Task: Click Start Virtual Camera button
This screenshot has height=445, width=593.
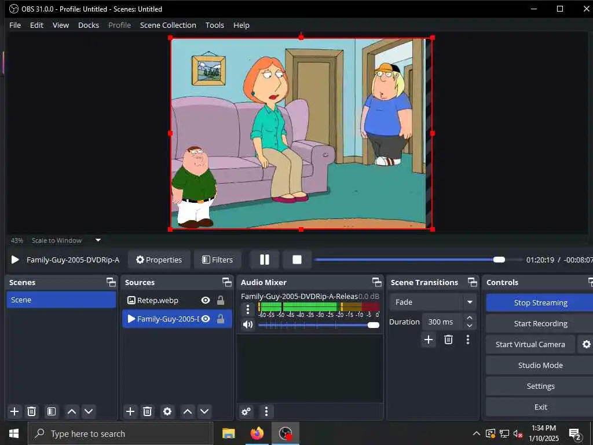Action: [x=530, y=344]
